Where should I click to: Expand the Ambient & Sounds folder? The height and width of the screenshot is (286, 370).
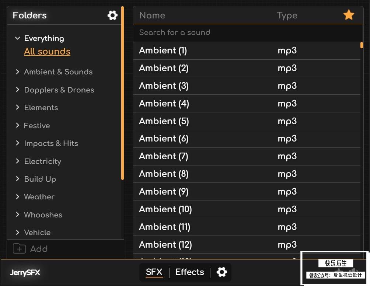(x=17, y=71)
